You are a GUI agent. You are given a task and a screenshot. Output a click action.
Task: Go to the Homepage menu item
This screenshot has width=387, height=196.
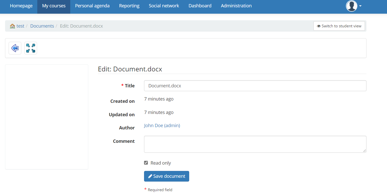click(x=21, y=6)
